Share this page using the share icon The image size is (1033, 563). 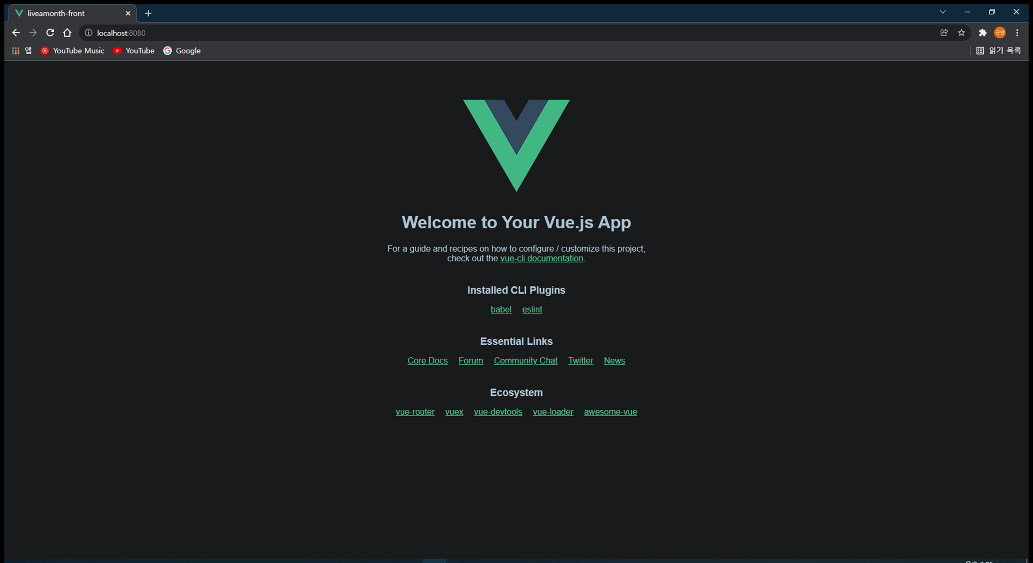point(944,33)
